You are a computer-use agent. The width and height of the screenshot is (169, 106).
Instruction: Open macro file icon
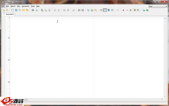click(134, 10)
